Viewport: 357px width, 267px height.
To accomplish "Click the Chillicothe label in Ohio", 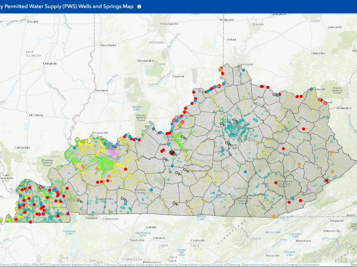I will [x=318, y=53].
